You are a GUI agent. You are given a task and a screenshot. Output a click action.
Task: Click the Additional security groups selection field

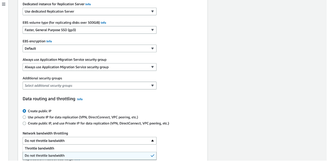(x=87, y=85)
